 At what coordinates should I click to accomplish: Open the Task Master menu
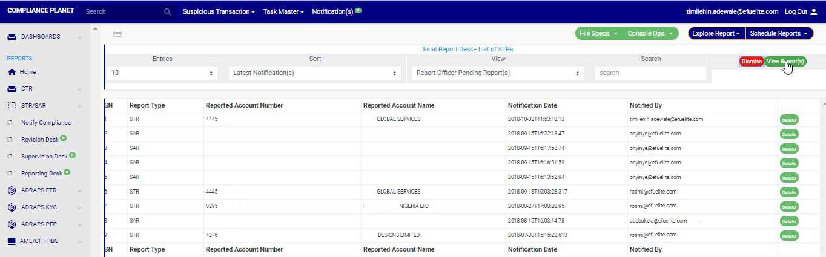click(x=283, y=11)
